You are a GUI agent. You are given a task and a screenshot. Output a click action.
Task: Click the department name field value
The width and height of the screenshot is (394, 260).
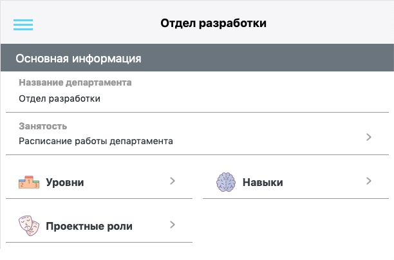coord(60,98)
